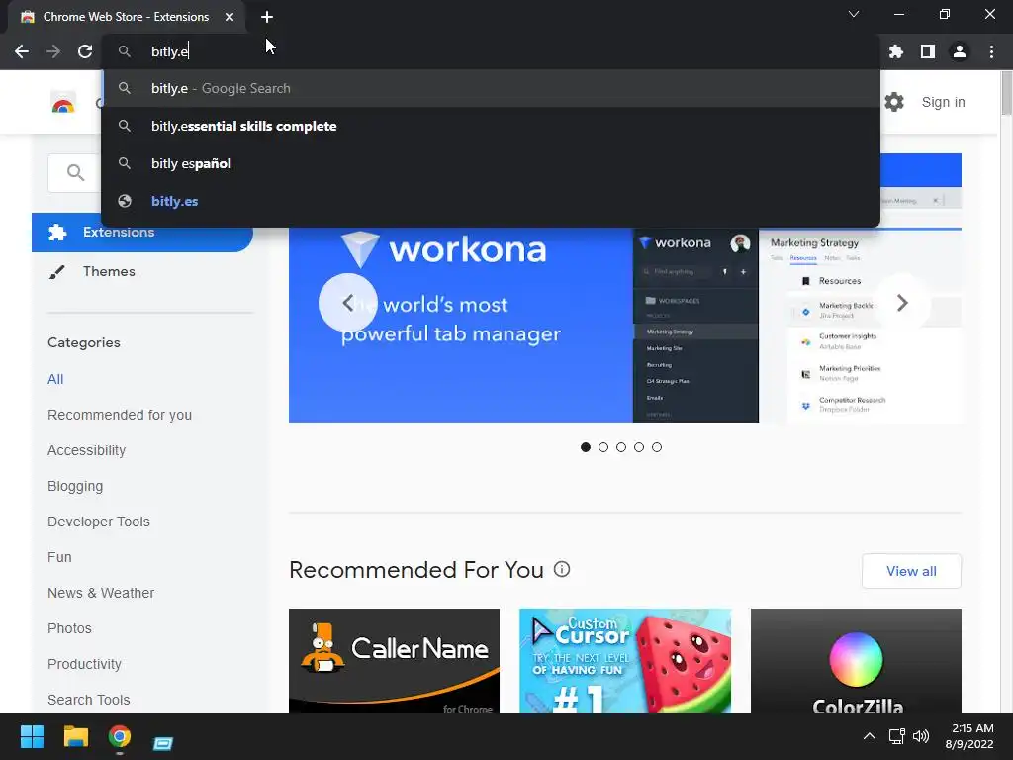Image resolution: width=1013 pixels, height=760 pixels.
Task: Click the Chrome Web Store settings gear
Action: point(894,102)
